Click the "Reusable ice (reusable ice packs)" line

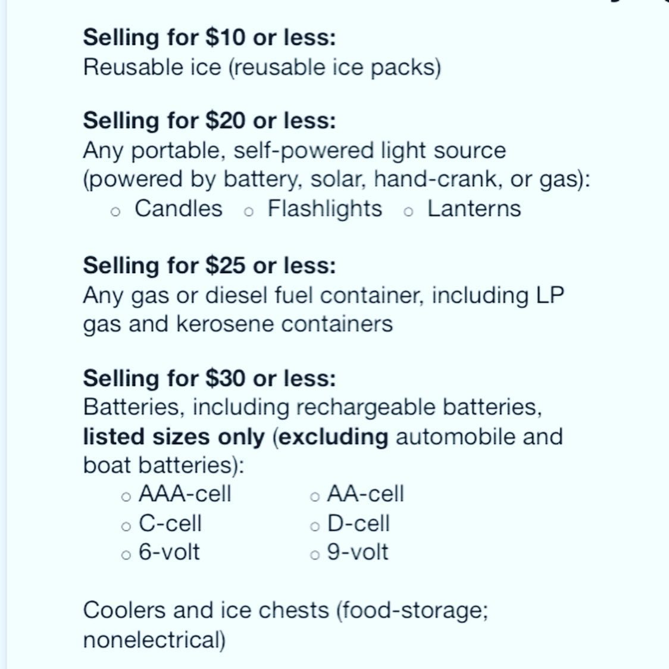click(x=262, y=67)
